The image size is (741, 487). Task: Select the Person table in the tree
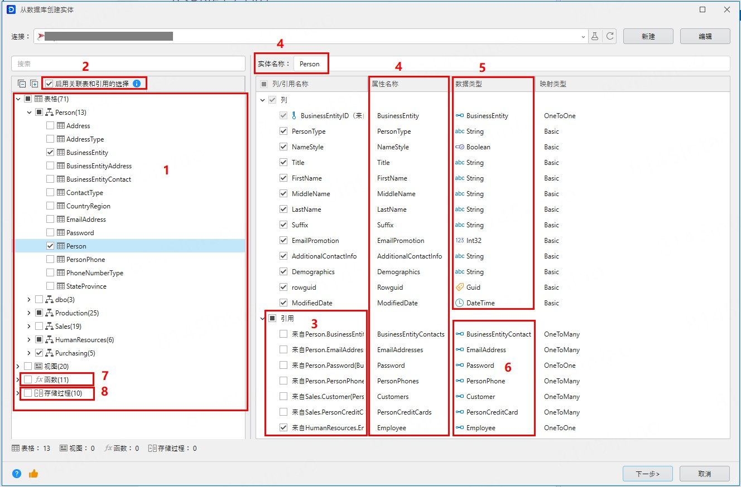click(76, 246)
